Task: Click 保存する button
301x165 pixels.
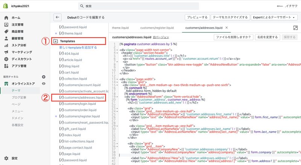Action: click(290, 37)
